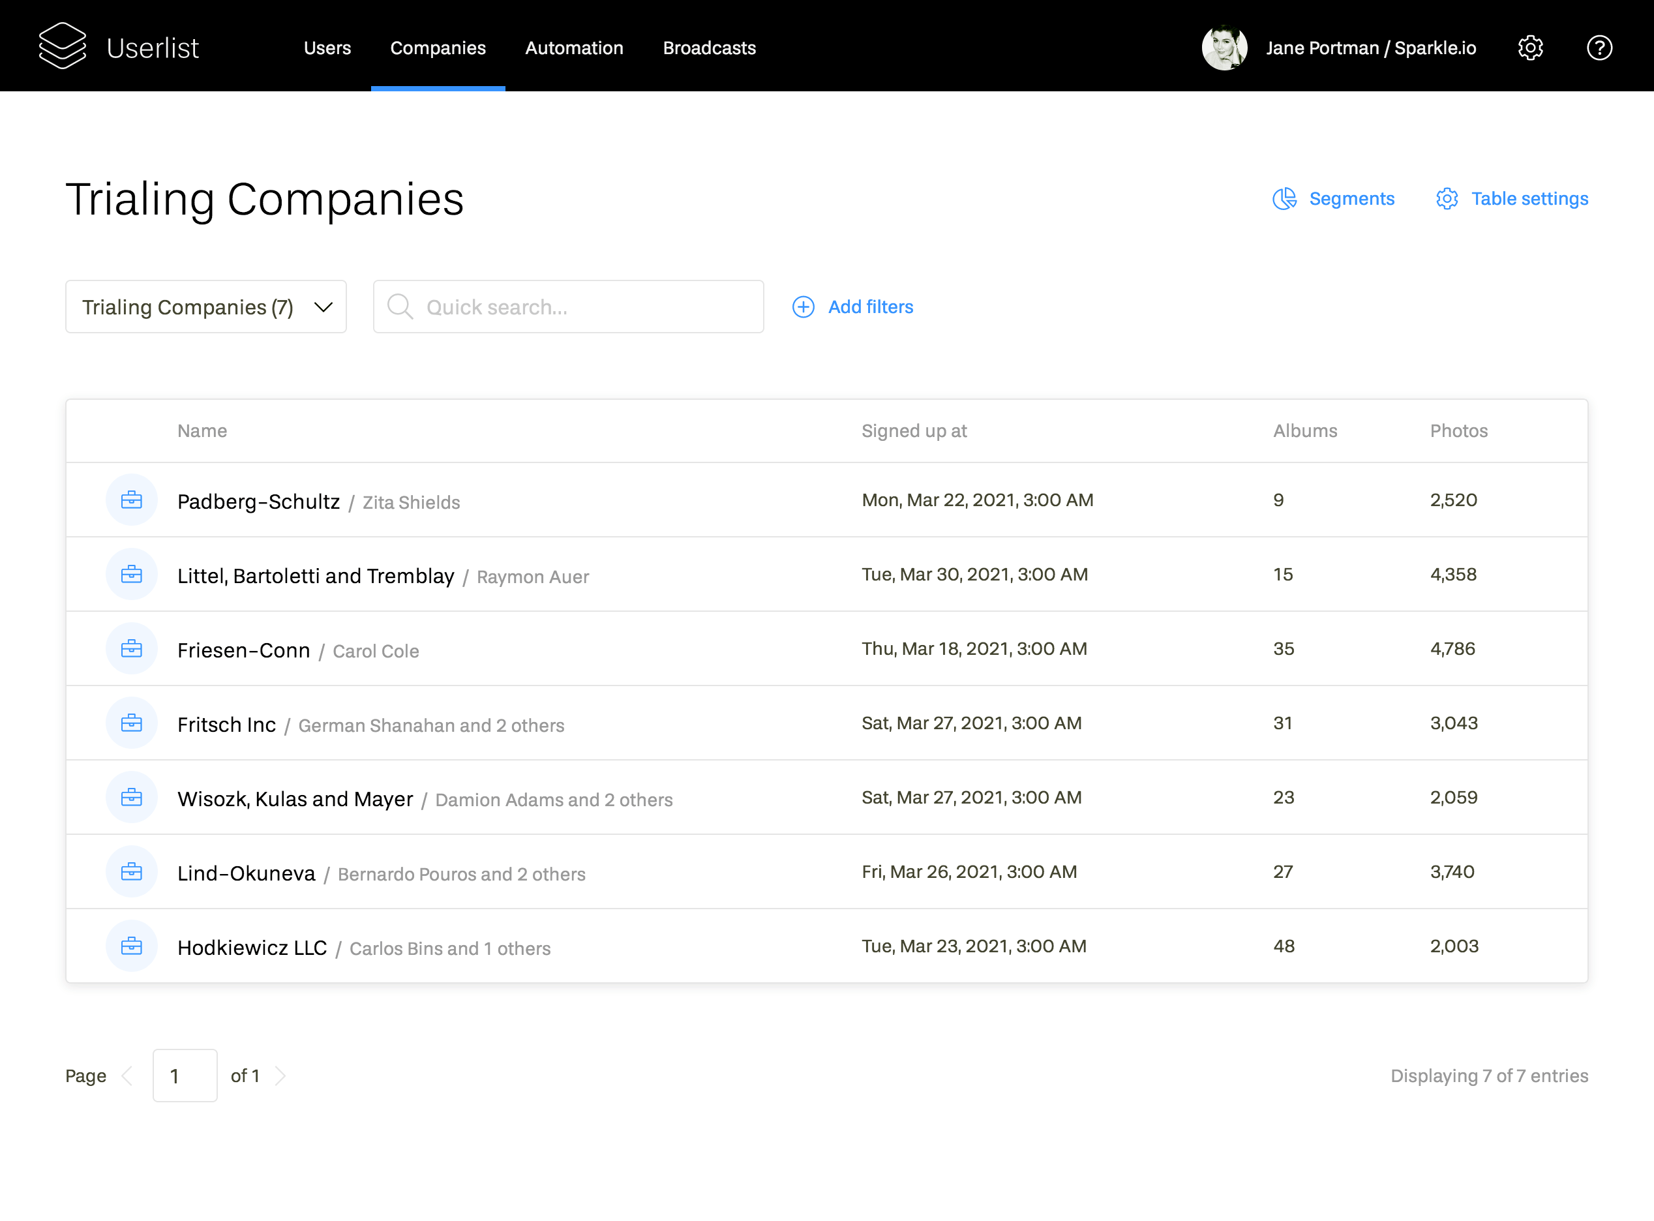The width and height of the screenshot is (1654, 1221).
Task: Click the Add filters plus icon
Action: coord(804,307)
